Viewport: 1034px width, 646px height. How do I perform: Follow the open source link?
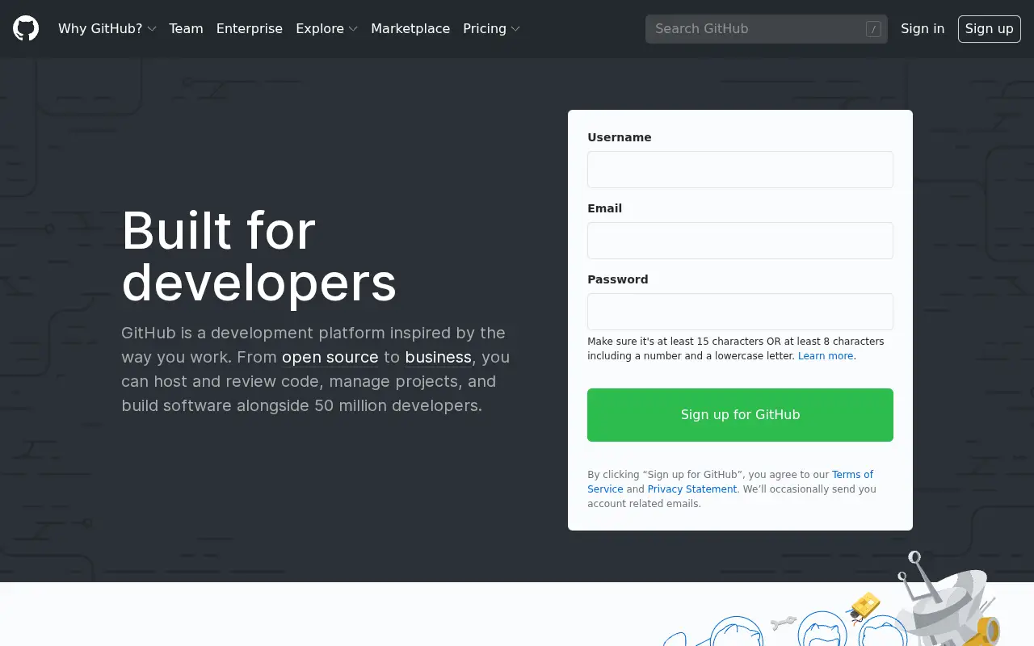tap(330, 357)
